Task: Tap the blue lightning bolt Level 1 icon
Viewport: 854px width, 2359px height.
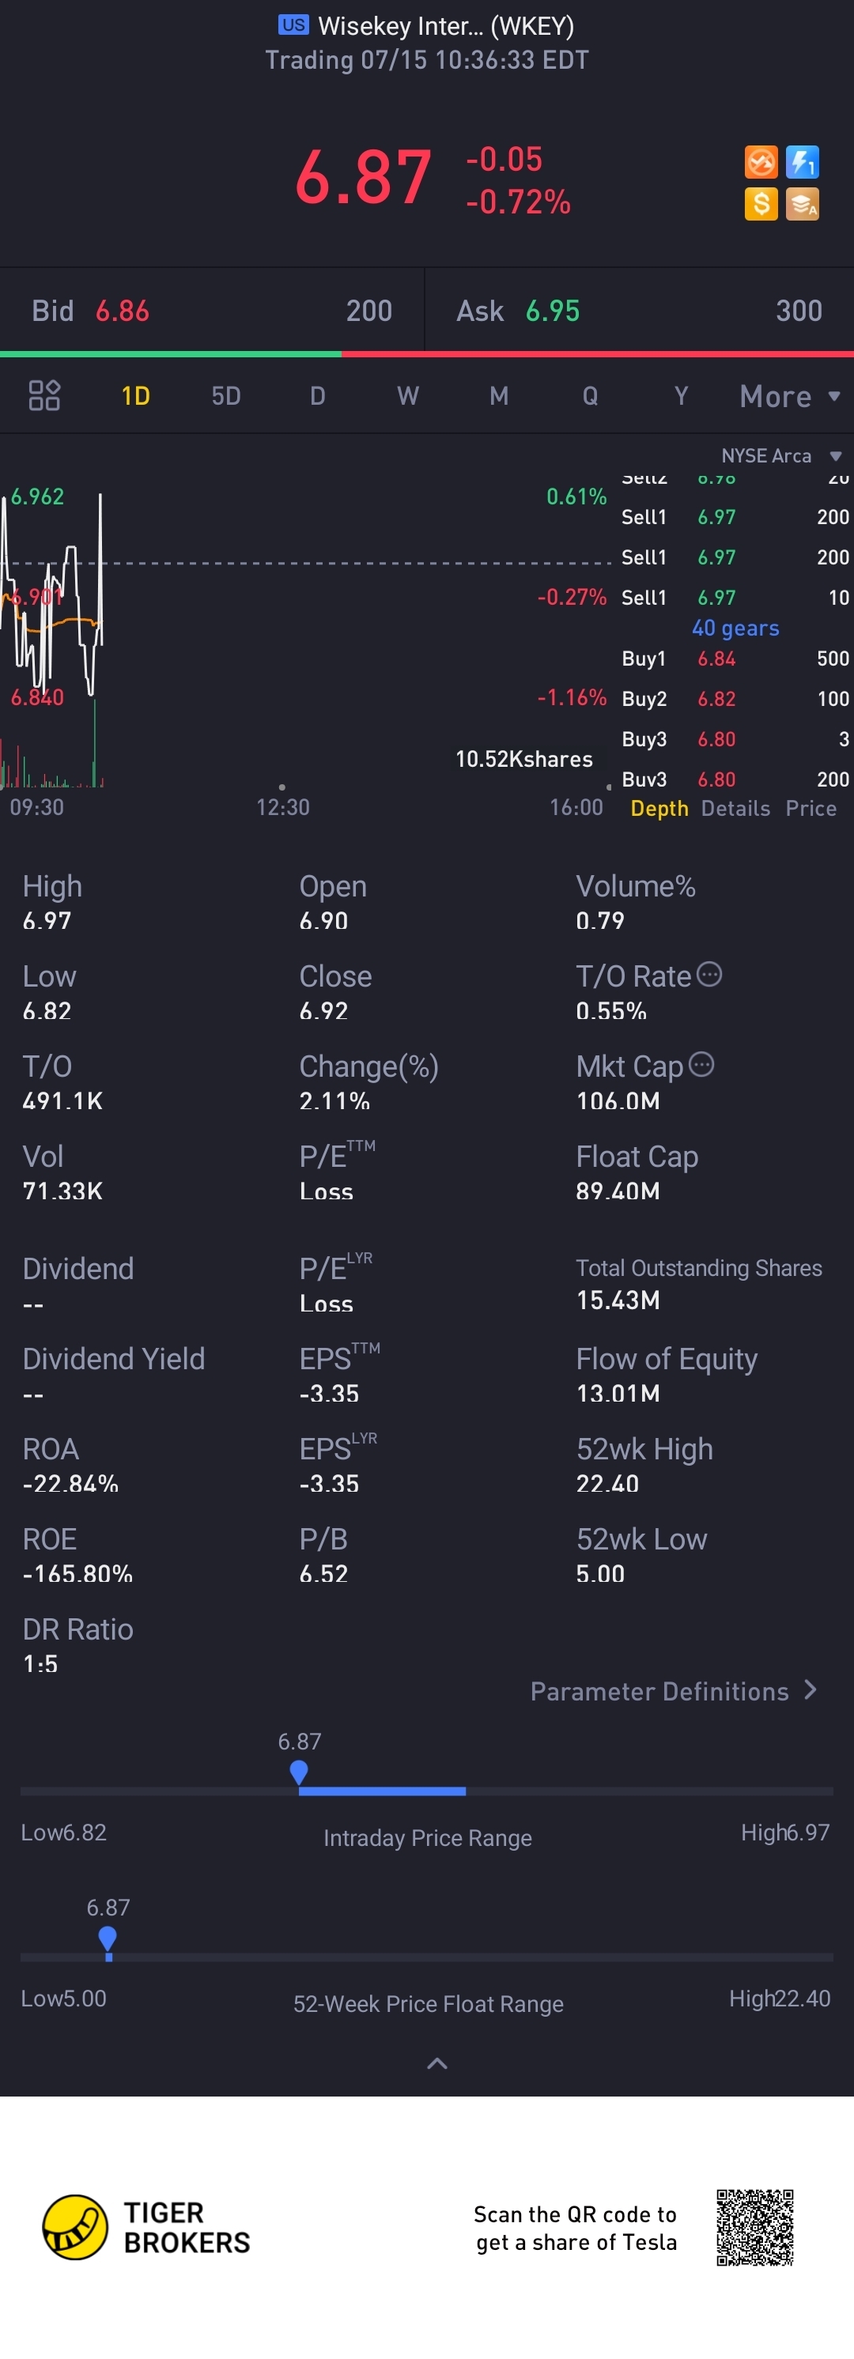Action: click(802, 162)
